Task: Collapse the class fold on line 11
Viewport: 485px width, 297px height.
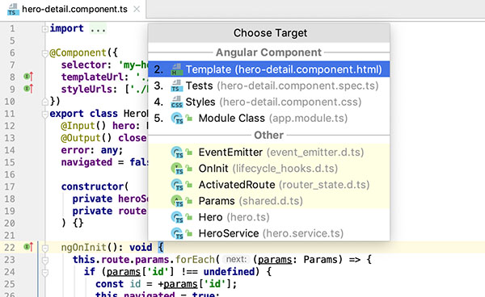Action: click(44, 114)
